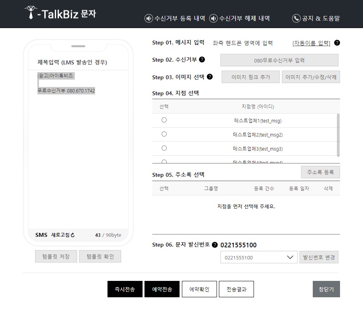Click the 즉시전송 send button
363x316 pixels.
pos(125,289)
